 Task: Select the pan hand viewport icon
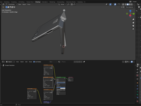[x=133, y=23]
